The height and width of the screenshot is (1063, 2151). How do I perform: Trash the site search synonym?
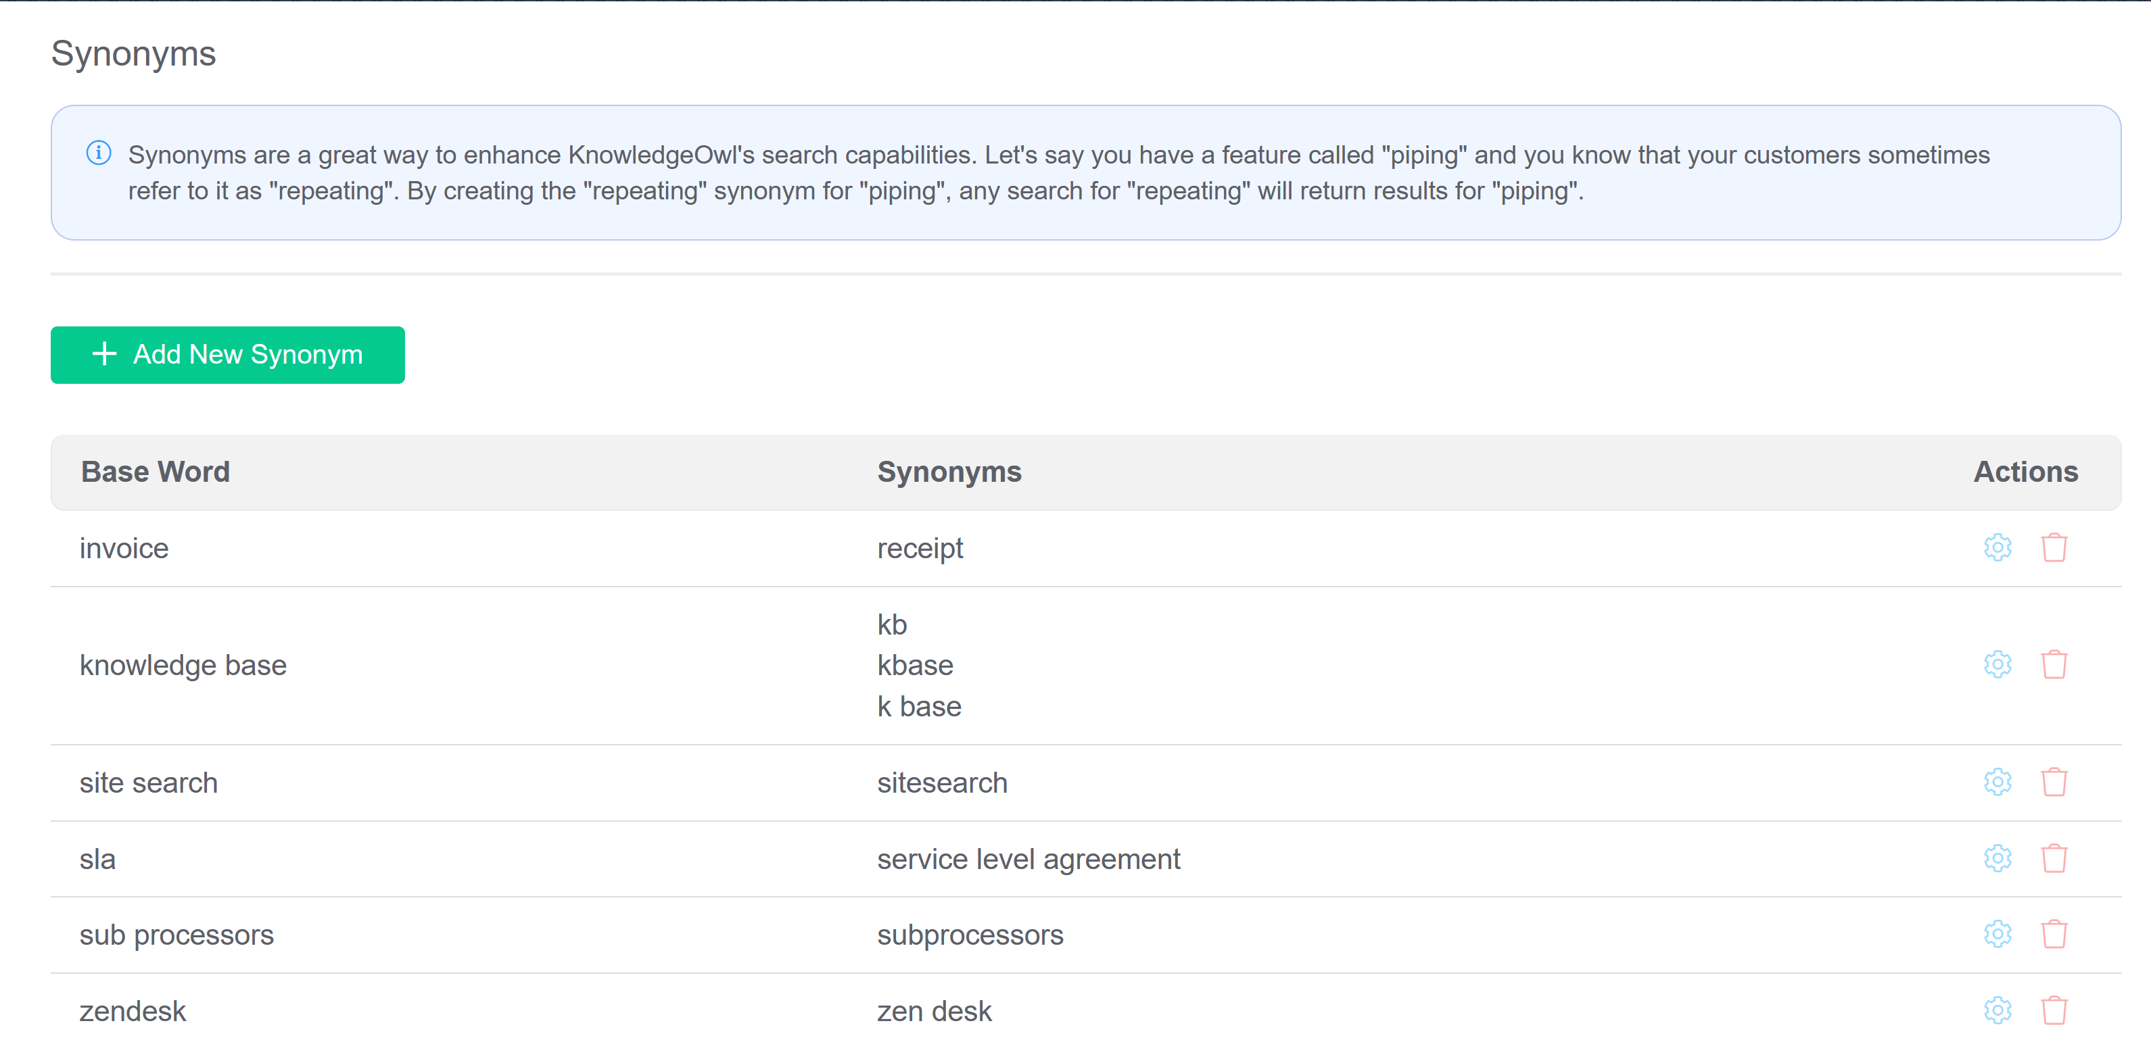2054,783
